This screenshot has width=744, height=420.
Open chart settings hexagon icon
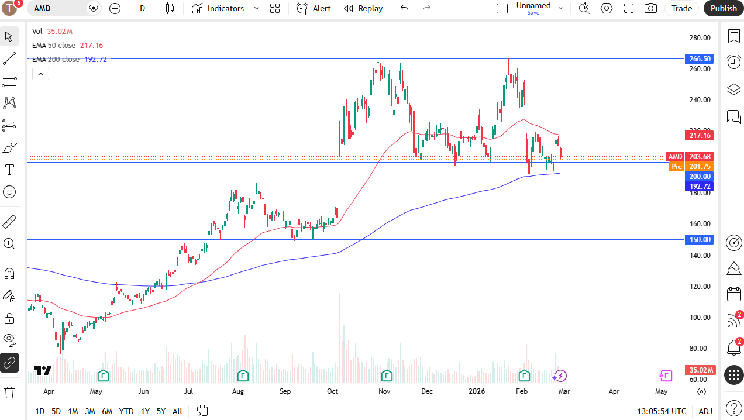[607, 8]
